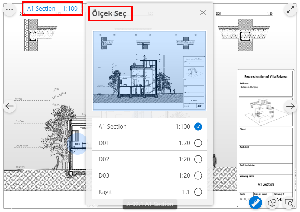Click the 'Ölçek Seç' dialog heading
The width and height of the screenshot is (300, 212).
click(x=109, y=13)
